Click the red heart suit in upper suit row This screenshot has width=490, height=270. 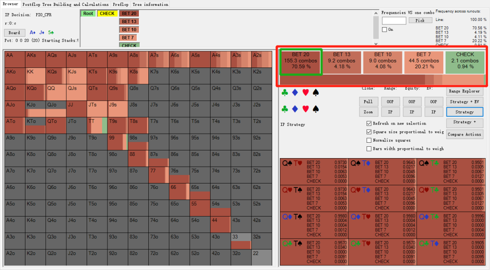point(306,92)
